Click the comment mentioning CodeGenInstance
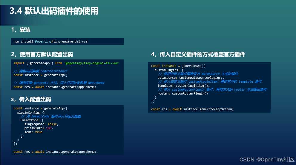296x165 pixels. point(40,71)
